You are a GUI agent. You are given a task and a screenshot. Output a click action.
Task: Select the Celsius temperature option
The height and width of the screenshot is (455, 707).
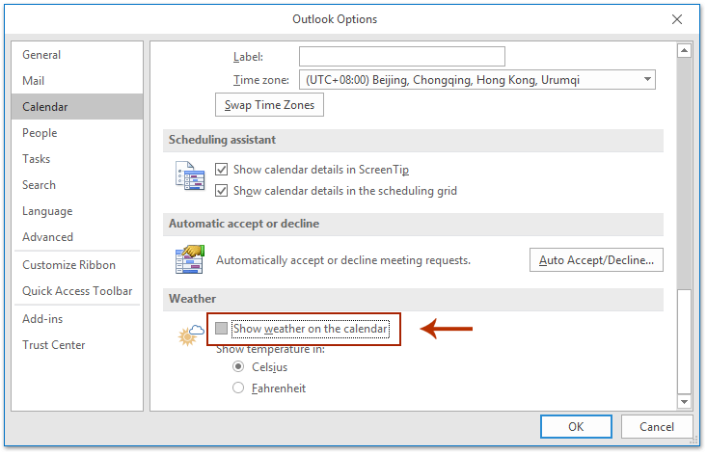(238, 366)
